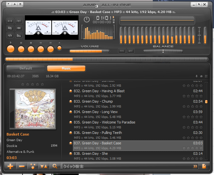Click the double-chevron search go button

pyautogui.click(x=195, y=167)
